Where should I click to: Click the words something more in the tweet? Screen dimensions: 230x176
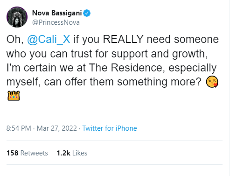[158, 82]
